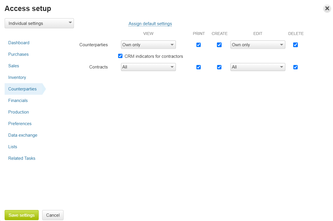This screenshot has height=221, width=333.
Task: Switch to Sales section
Action: [14, 66]
